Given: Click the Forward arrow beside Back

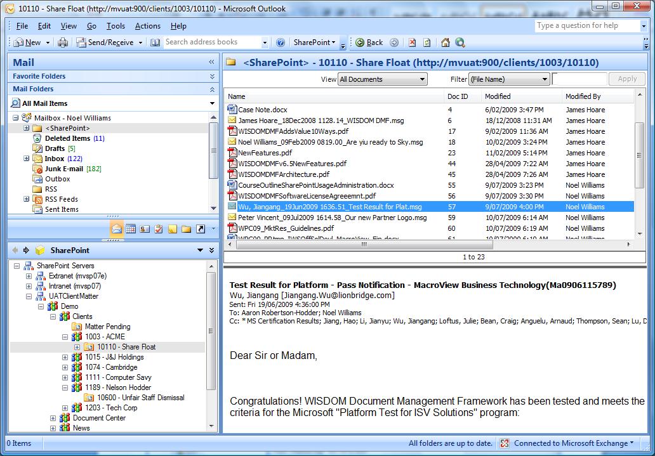Looking at the screenshot, I should (394, 42).
